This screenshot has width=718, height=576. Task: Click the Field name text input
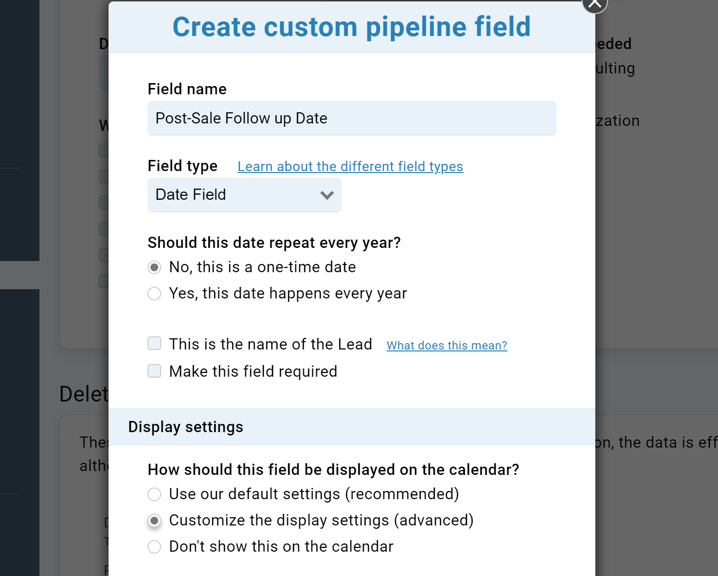tap(351, 118)
